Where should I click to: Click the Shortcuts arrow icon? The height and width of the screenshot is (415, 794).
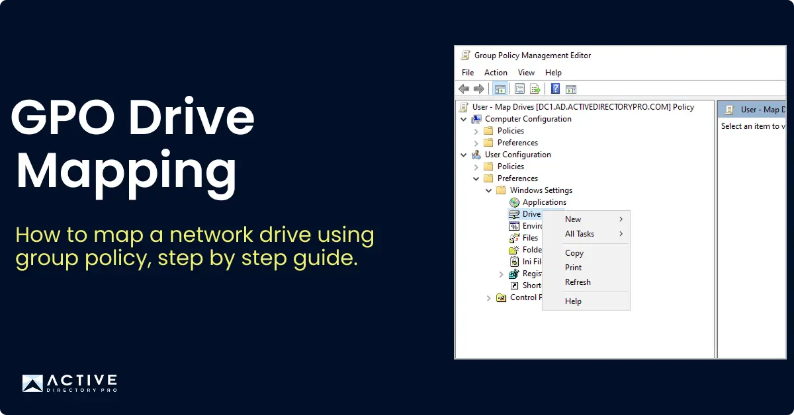click(514, 285)
